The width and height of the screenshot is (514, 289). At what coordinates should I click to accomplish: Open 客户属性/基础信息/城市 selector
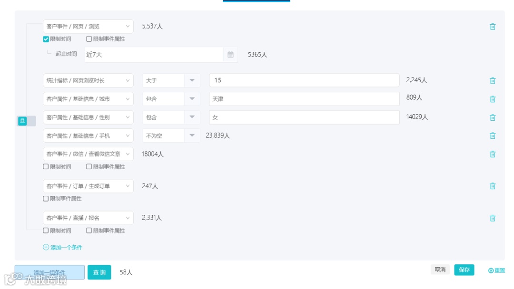pyautogui.click(x=88, y=99)
